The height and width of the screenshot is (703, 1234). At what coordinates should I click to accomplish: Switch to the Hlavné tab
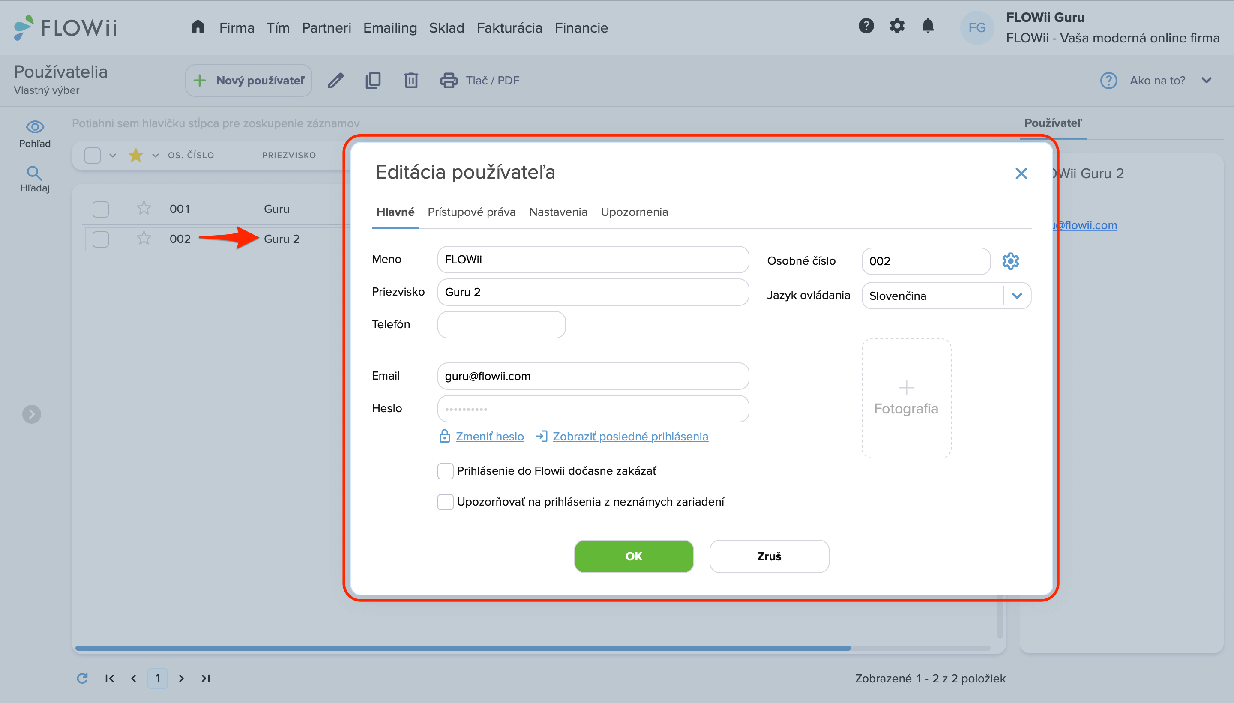395,212
